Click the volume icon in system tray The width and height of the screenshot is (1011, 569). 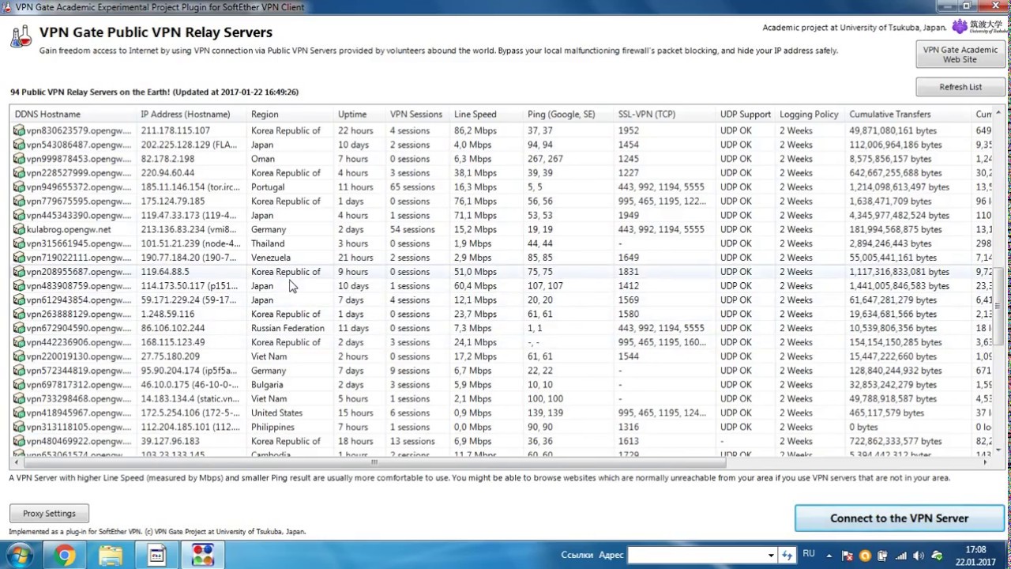pyautogui.click(x=919, y=556)
